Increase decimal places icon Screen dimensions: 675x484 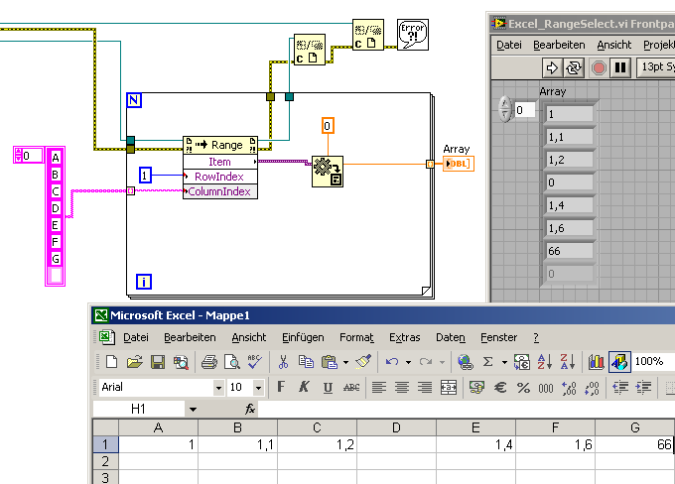tap(569, 388)
